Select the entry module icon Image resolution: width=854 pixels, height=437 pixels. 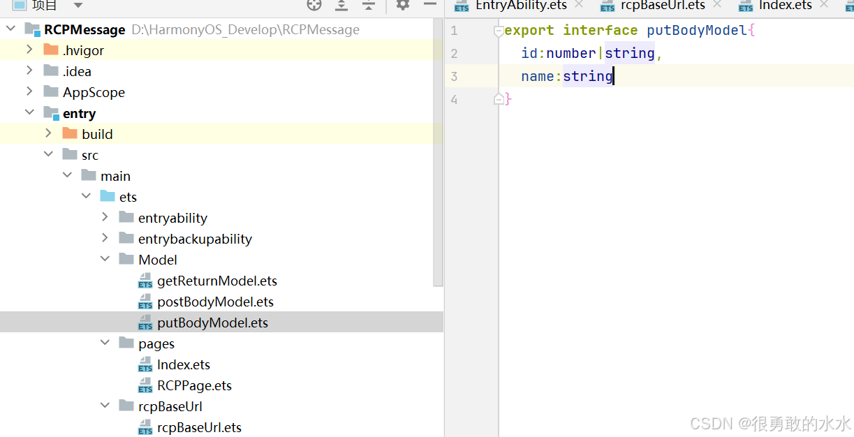pyautogui.click(x=51, y=113)
